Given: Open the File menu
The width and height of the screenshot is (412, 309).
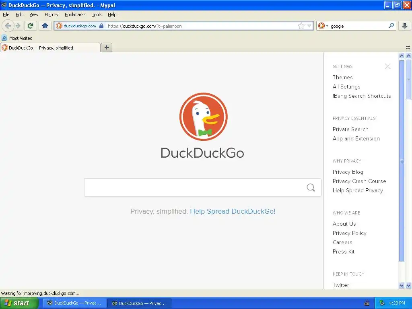Looking at the screenshot, I should tap(6, 14).
